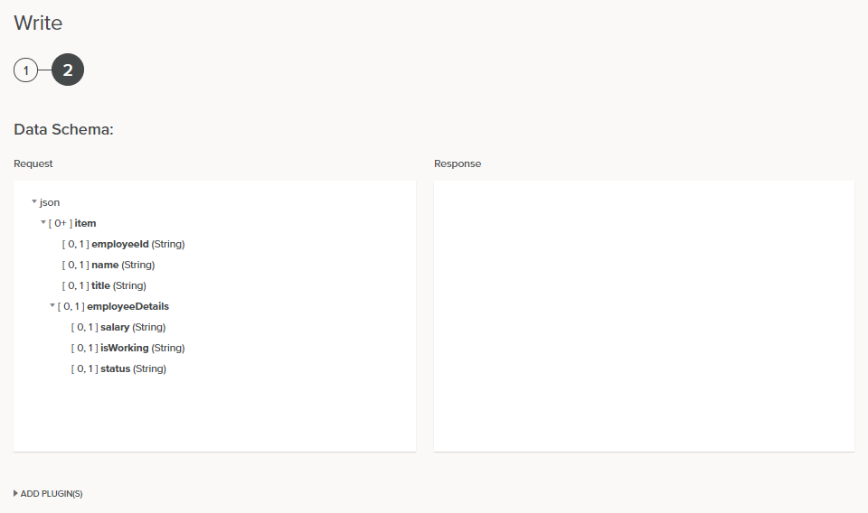Click the Response schema label

[458, 163]
